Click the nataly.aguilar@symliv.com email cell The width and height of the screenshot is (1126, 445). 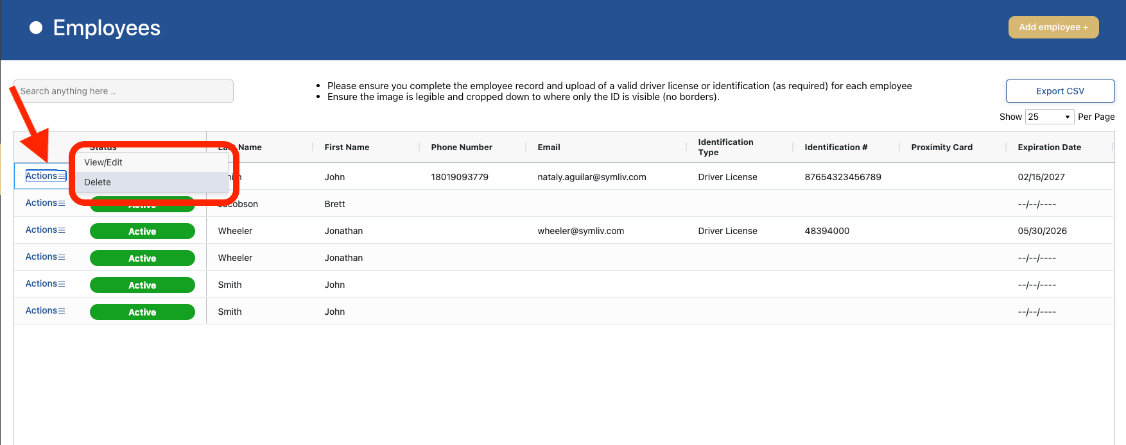coord(591,177)
